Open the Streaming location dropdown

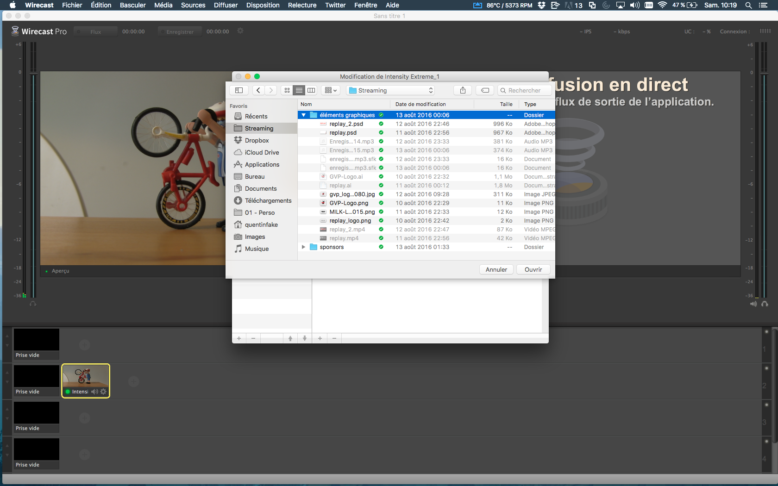[x=391, y=90]
